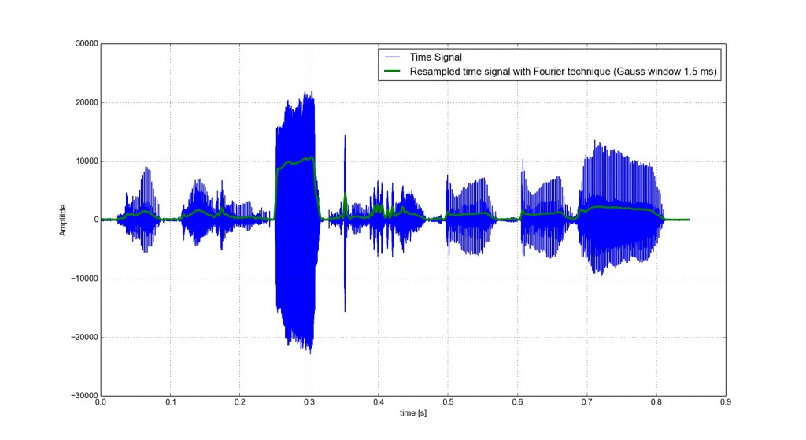This screenshot has height=440, width=806.
Task: Select the 0.7 x-axis tick label
Action: coord(586,402)
